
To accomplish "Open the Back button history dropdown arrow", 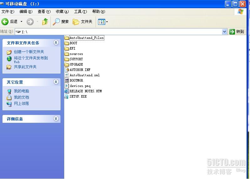I will (21, 22).
